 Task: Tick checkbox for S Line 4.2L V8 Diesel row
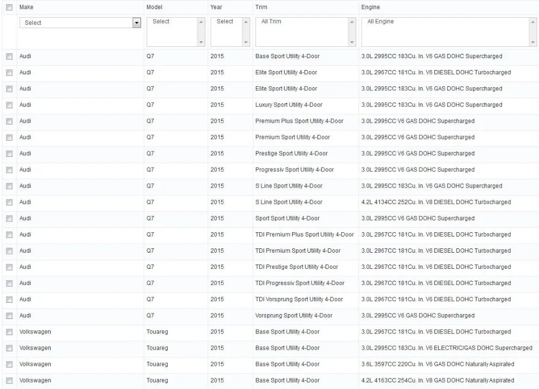9,202
